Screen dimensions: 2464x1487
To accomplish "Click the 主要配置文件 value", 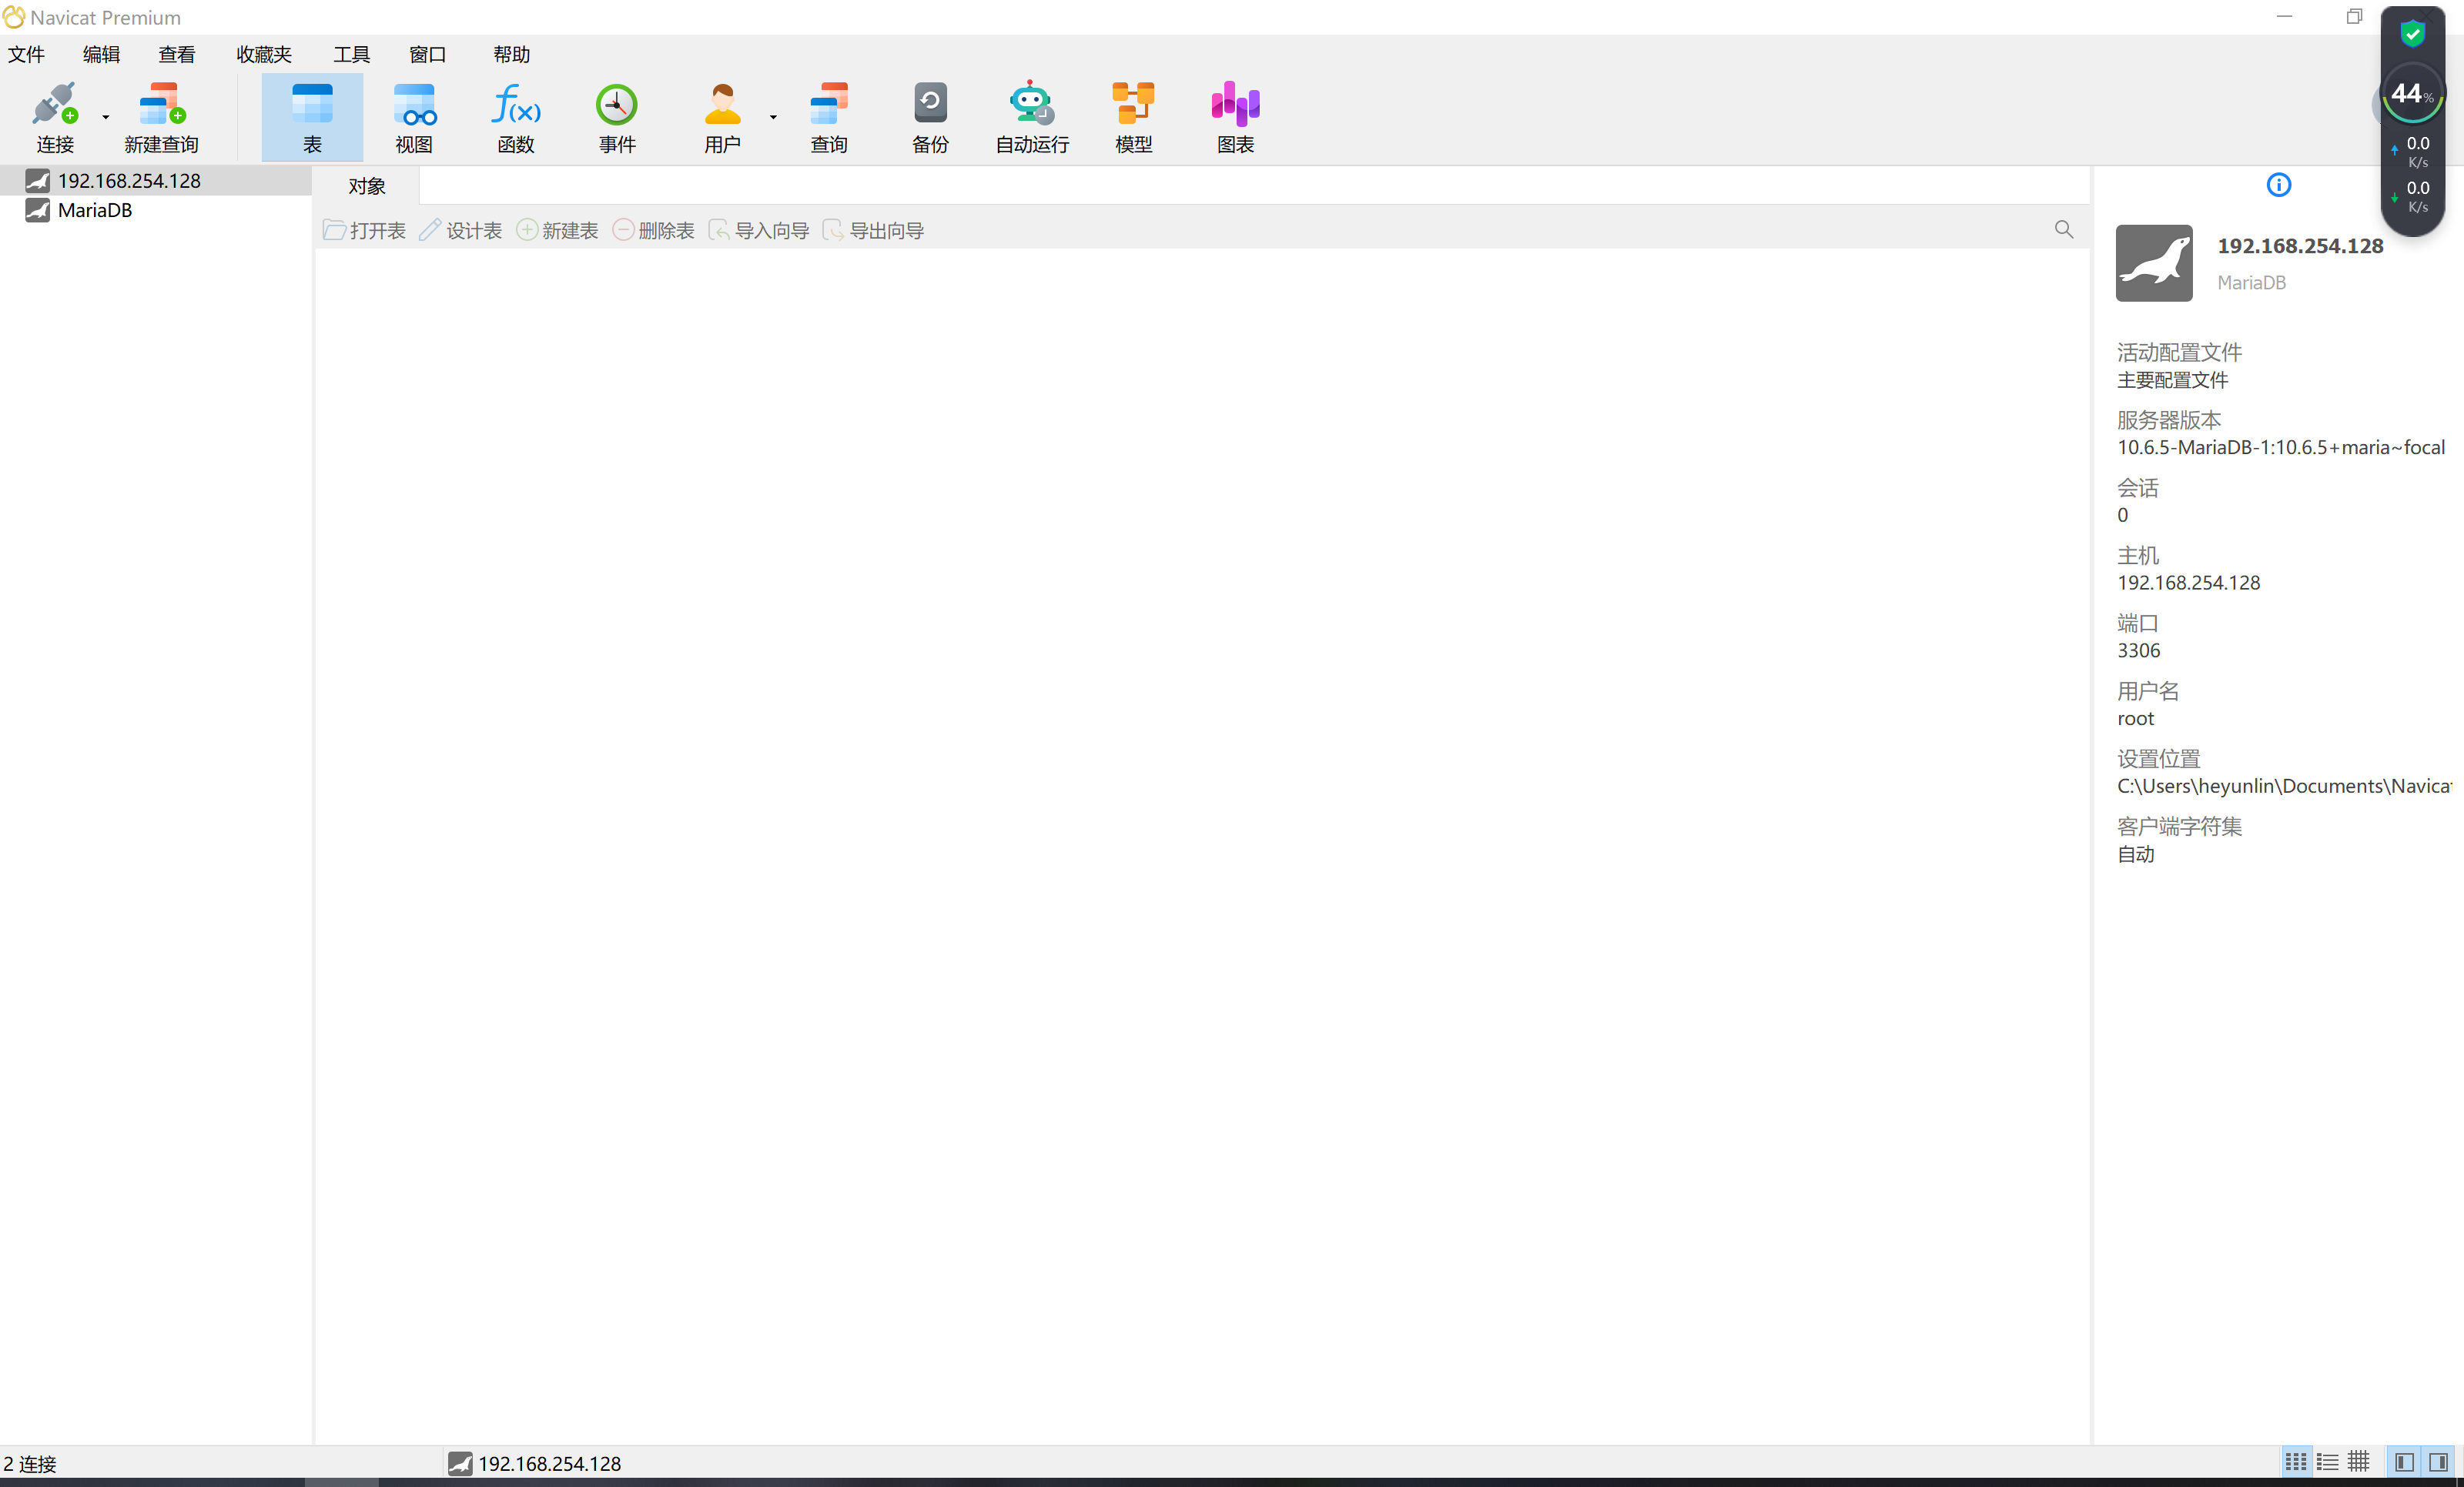I will coord(2172,379).
